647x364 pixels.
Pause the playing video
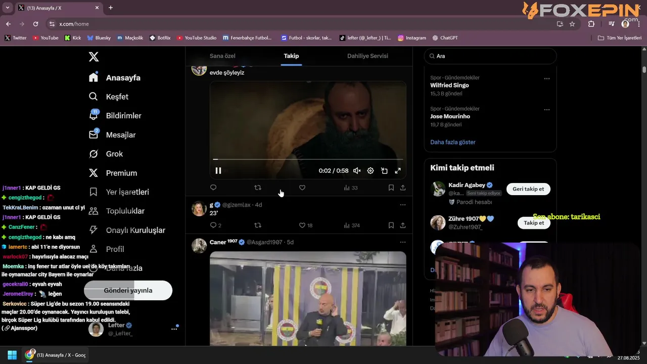(x=218, y=171)
